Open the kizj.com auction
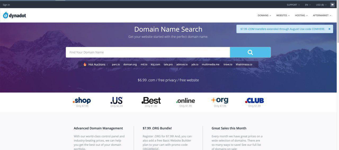This screenshot has height=150, width=339. 155,64
